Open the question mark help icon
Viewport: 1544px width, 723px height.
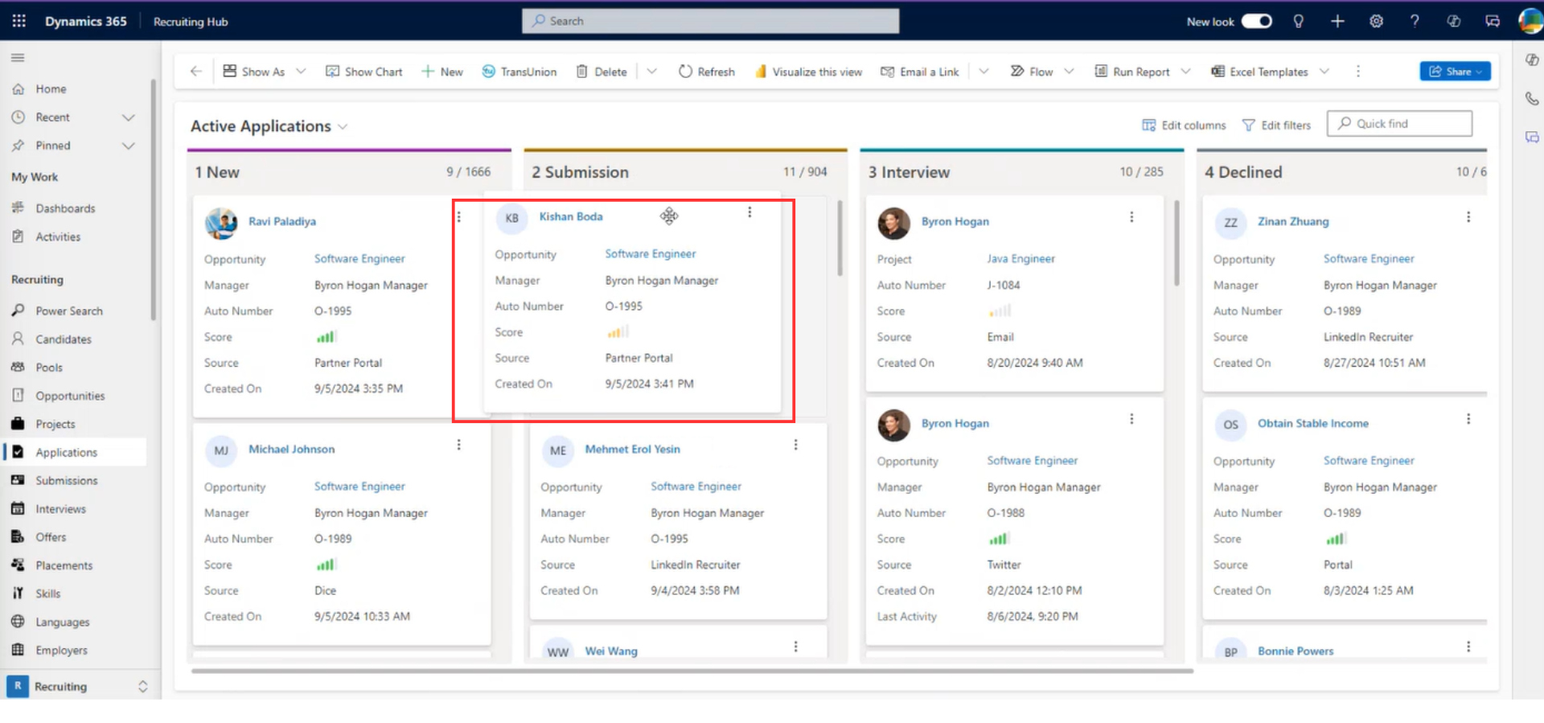click(1415, 21)
